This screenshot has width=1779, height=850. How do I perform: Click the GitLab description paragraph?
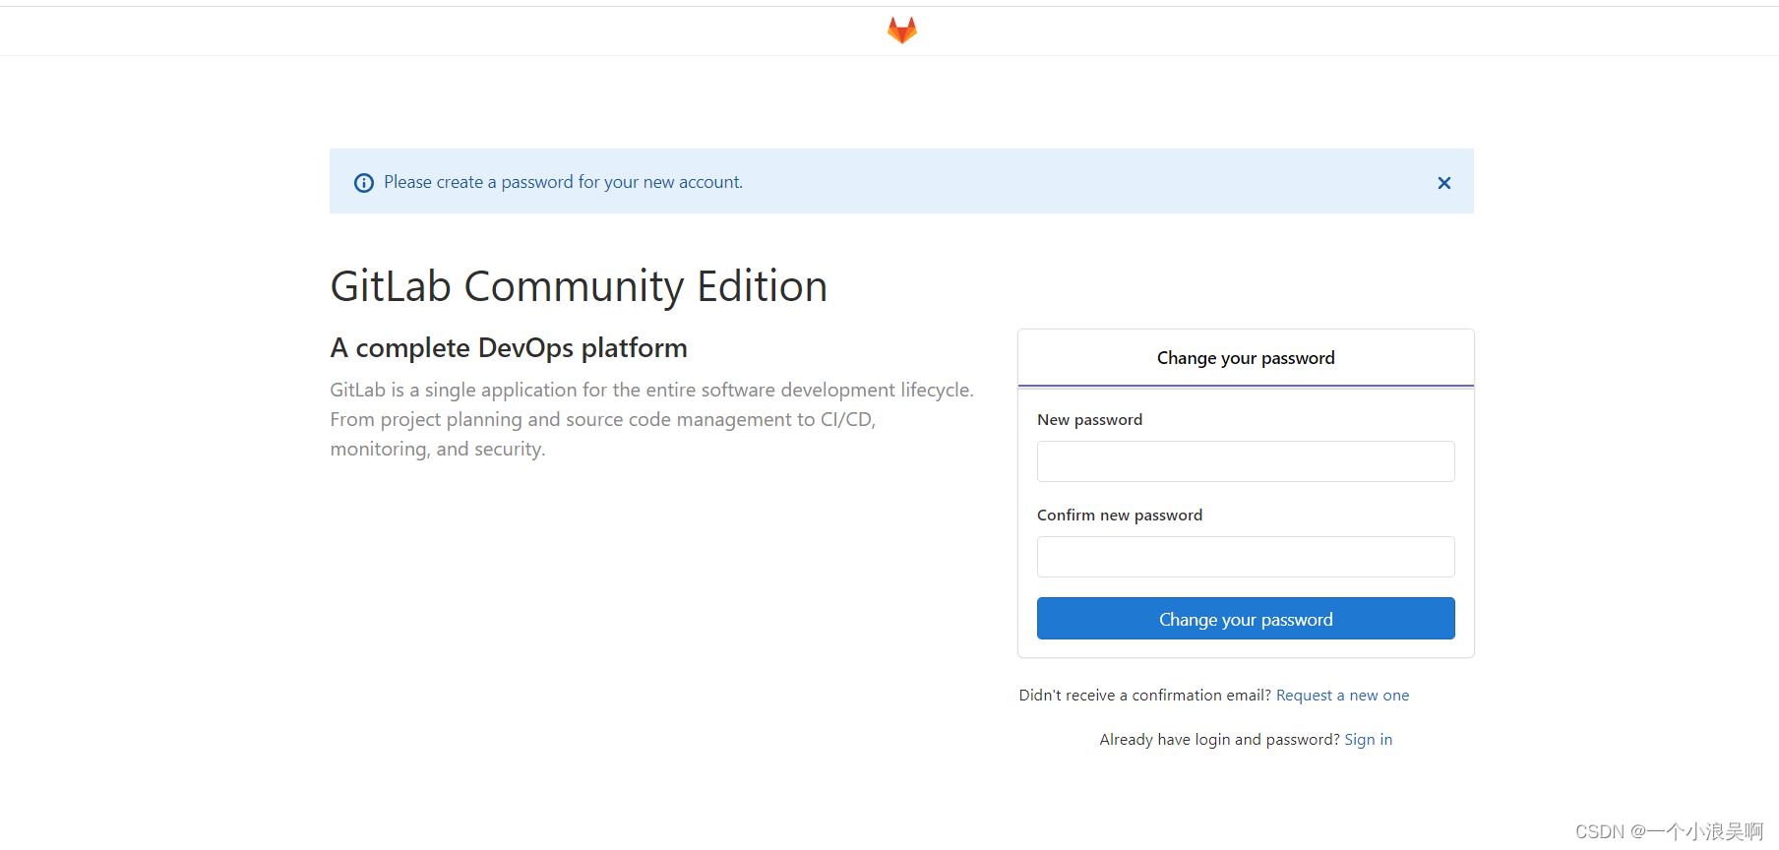click(x=651, y=419)
